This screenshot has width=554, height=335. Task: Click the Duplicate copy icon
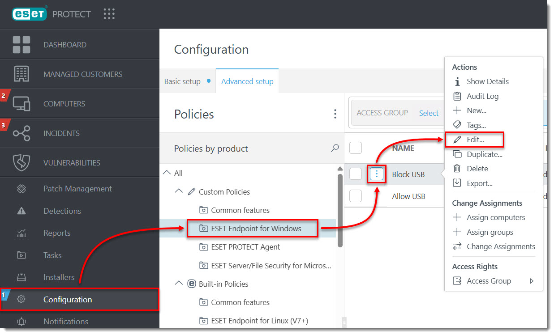457,154
